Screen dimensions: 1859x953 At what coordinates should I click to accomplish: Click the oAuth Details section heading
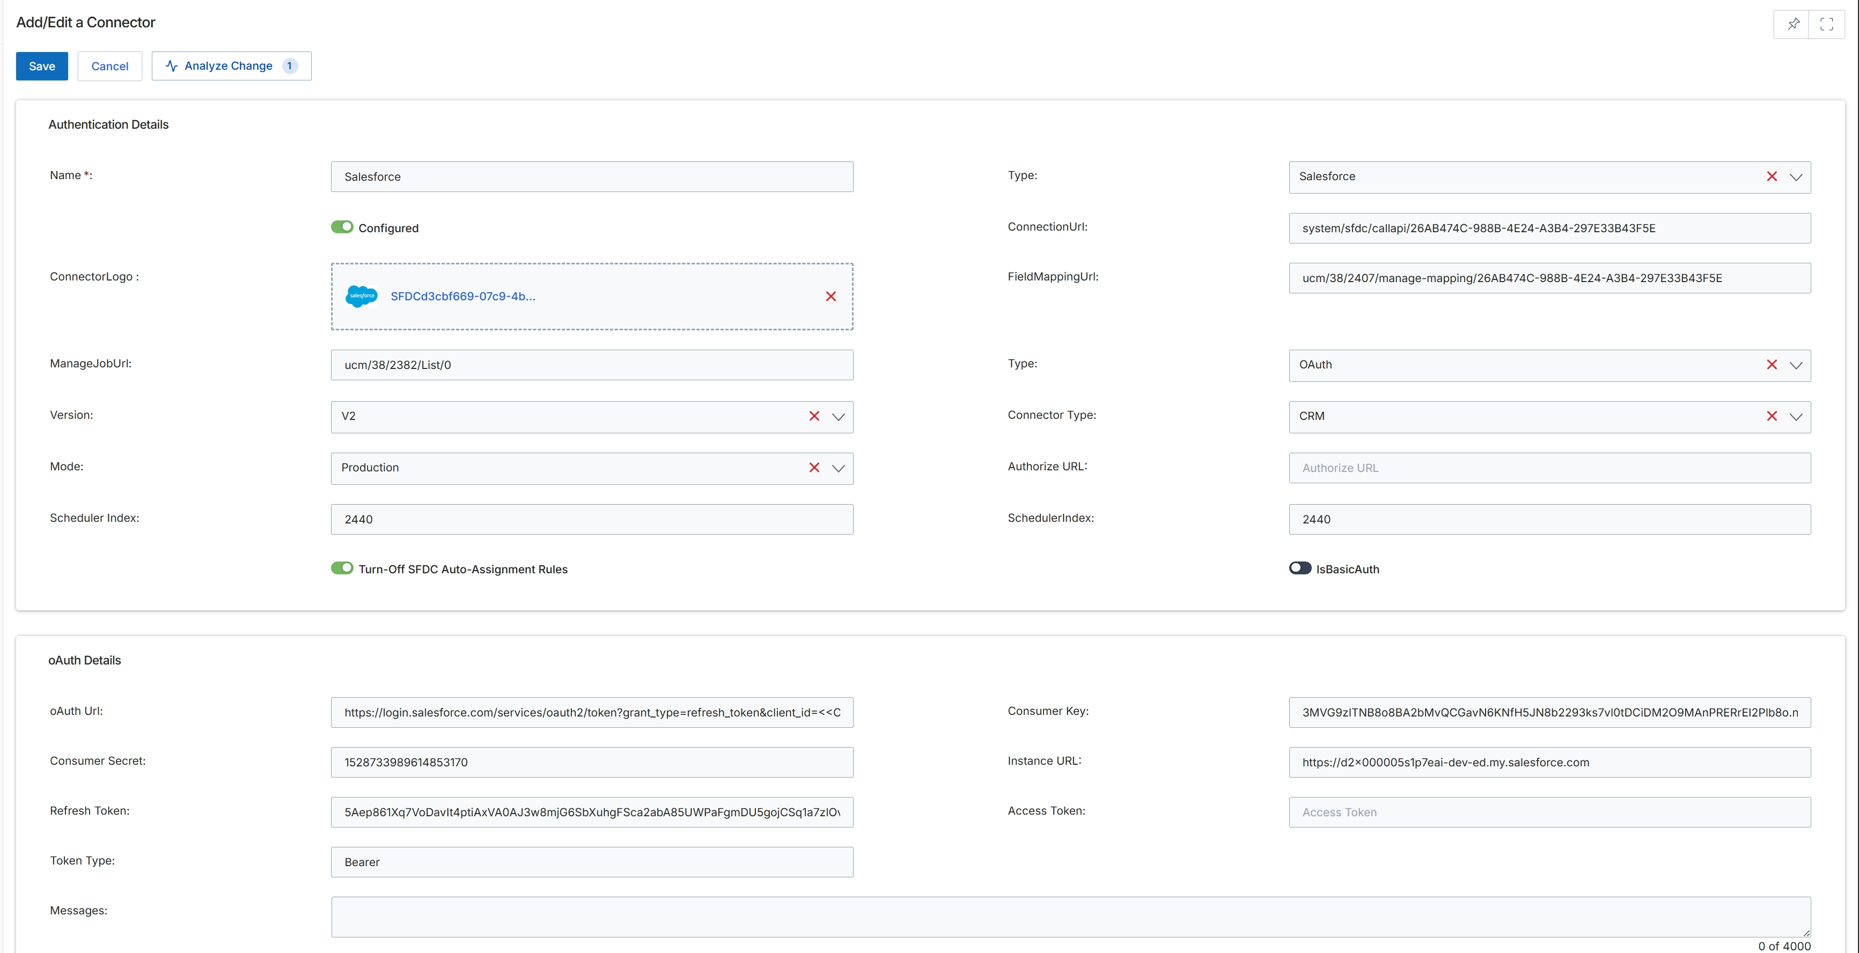[x=84, y=661]
